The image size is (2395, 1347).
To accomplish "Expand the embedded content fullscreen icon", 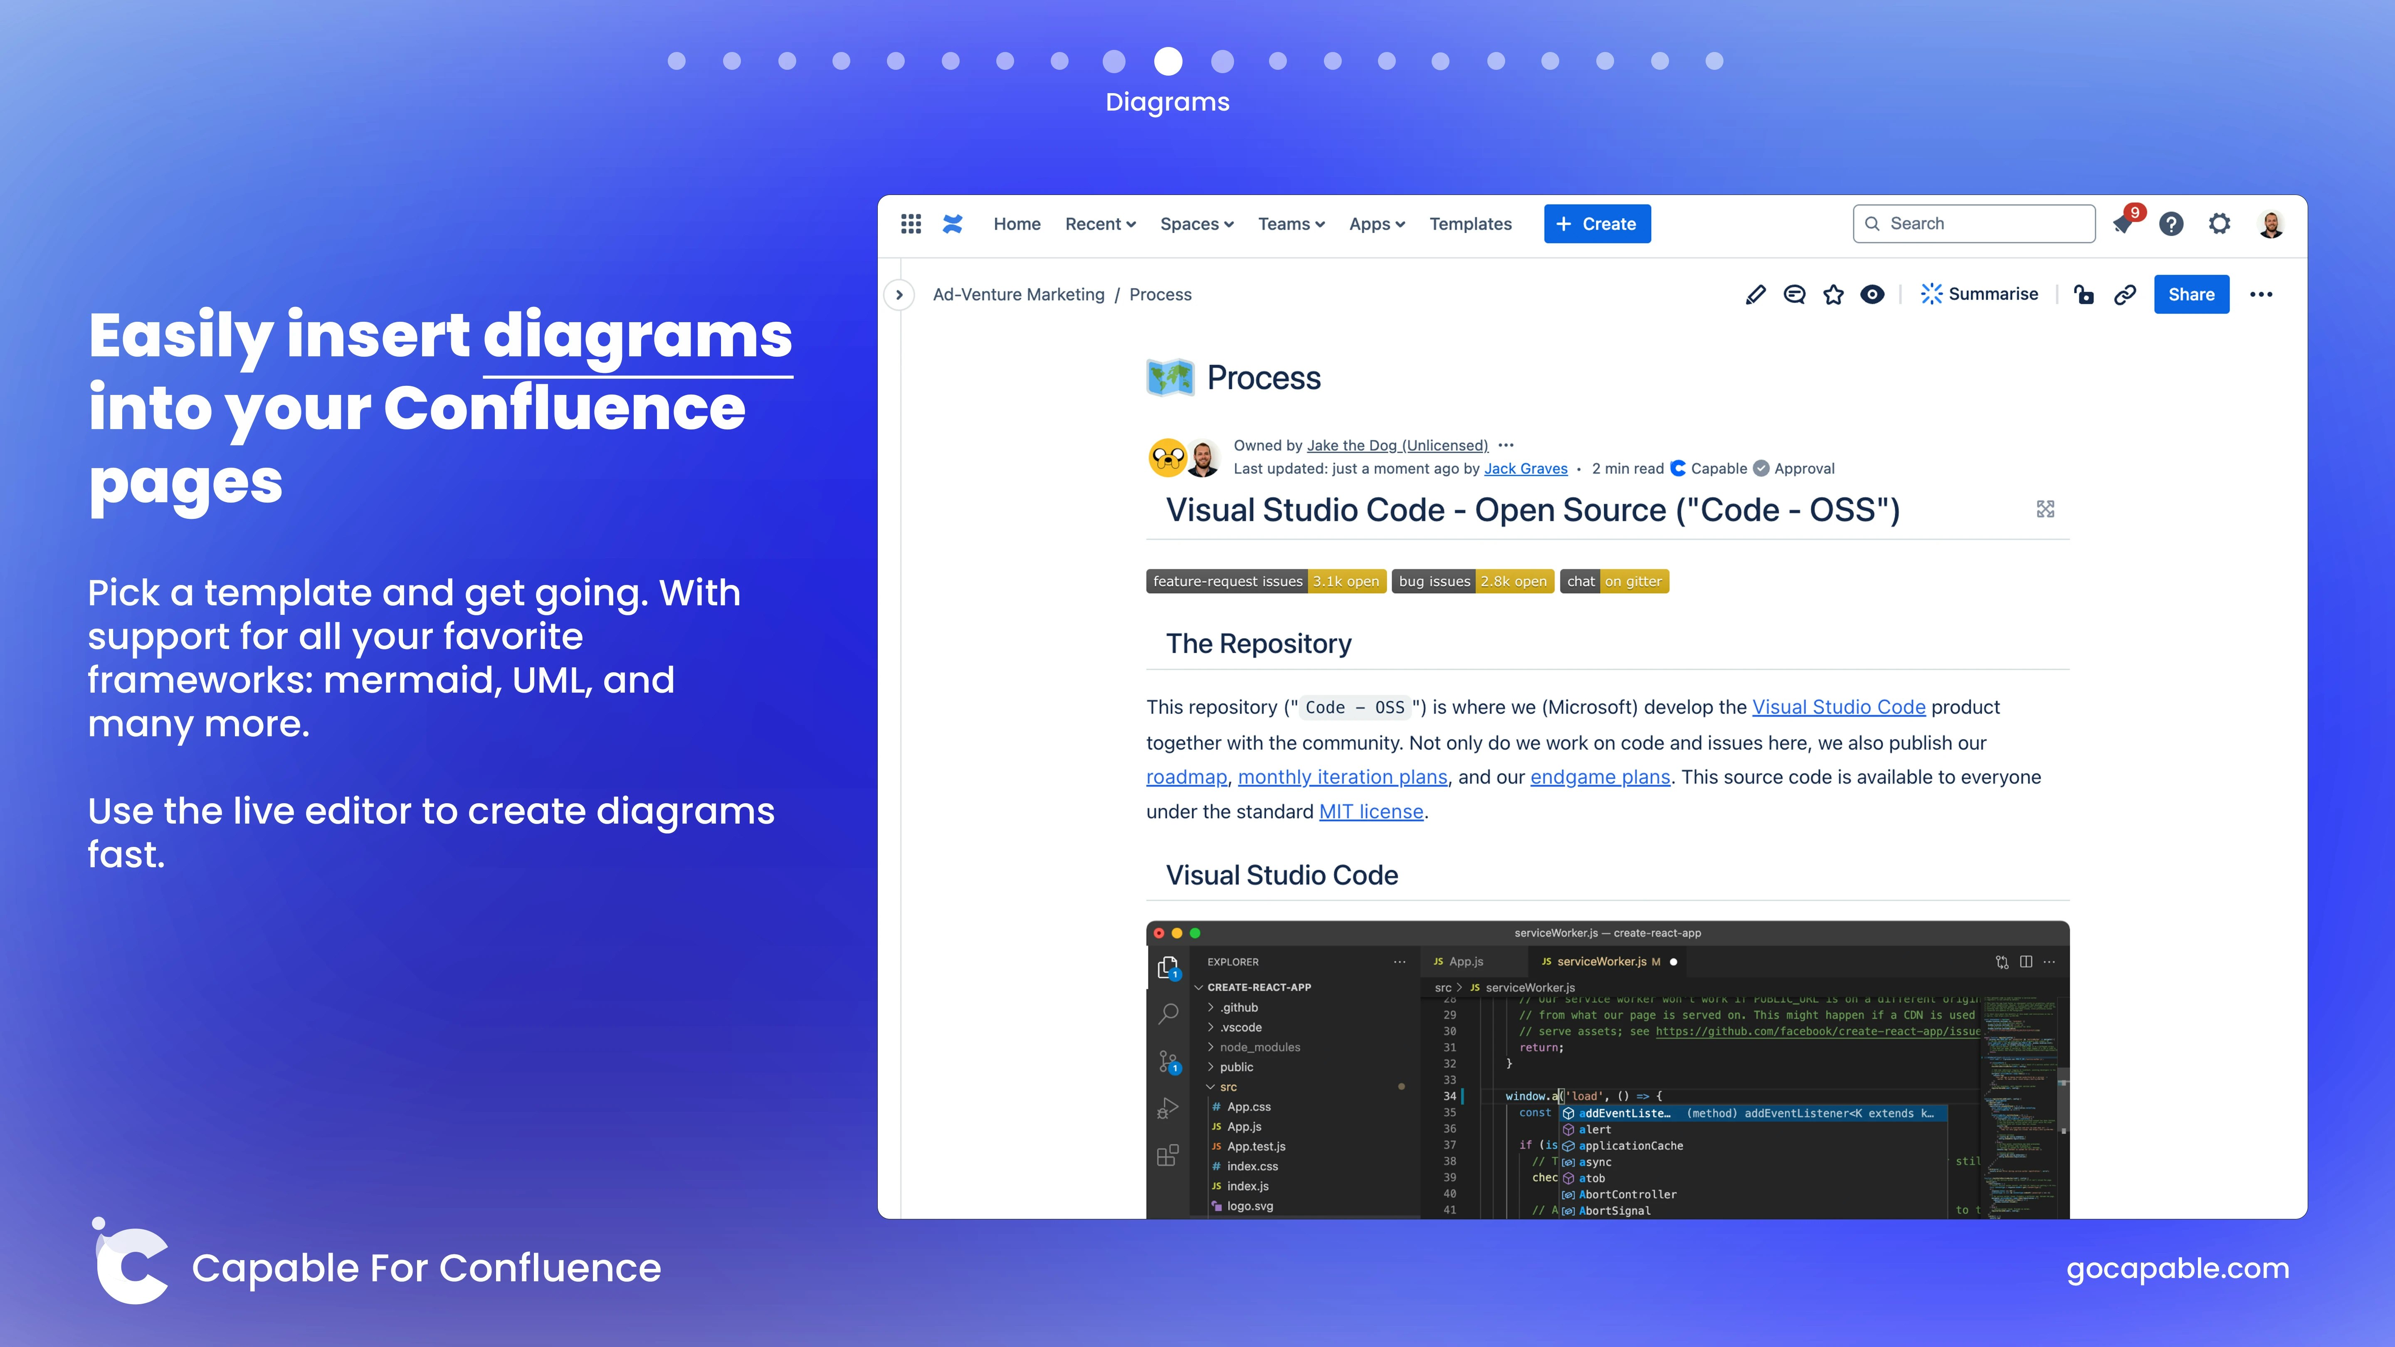I will (x=2045, y=509).
